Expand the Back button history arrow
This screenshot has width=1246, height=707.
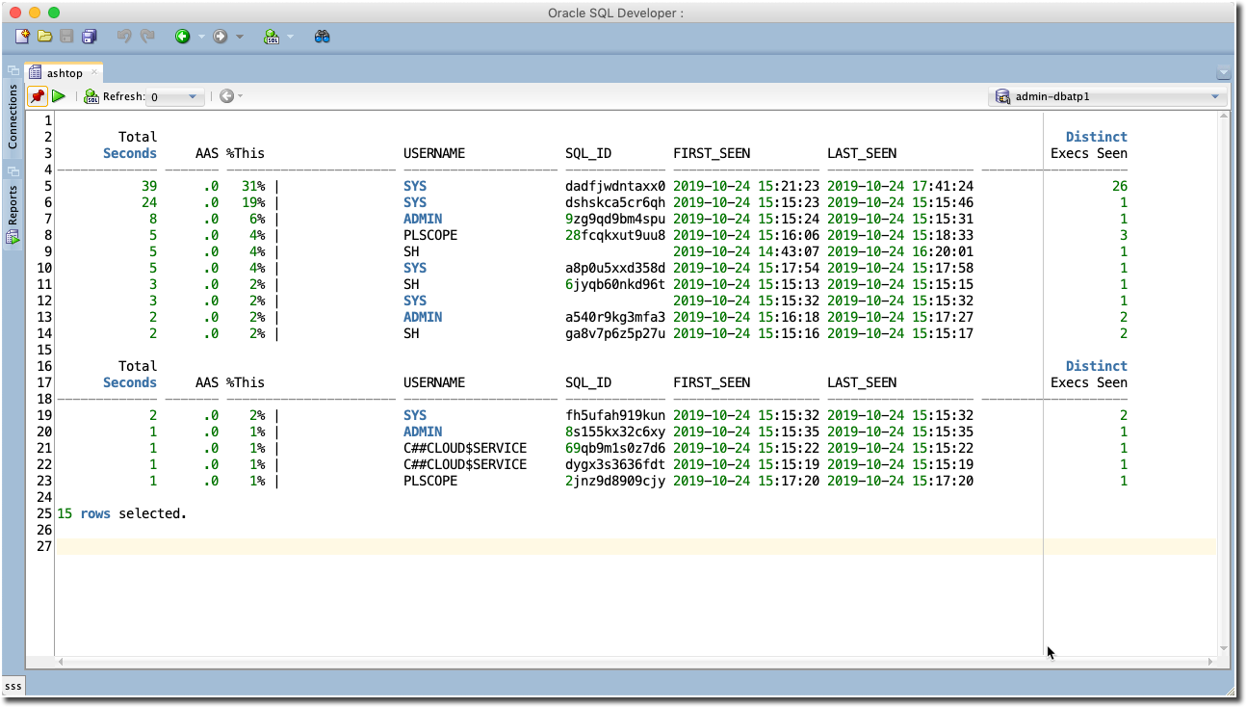pos(201,37)
